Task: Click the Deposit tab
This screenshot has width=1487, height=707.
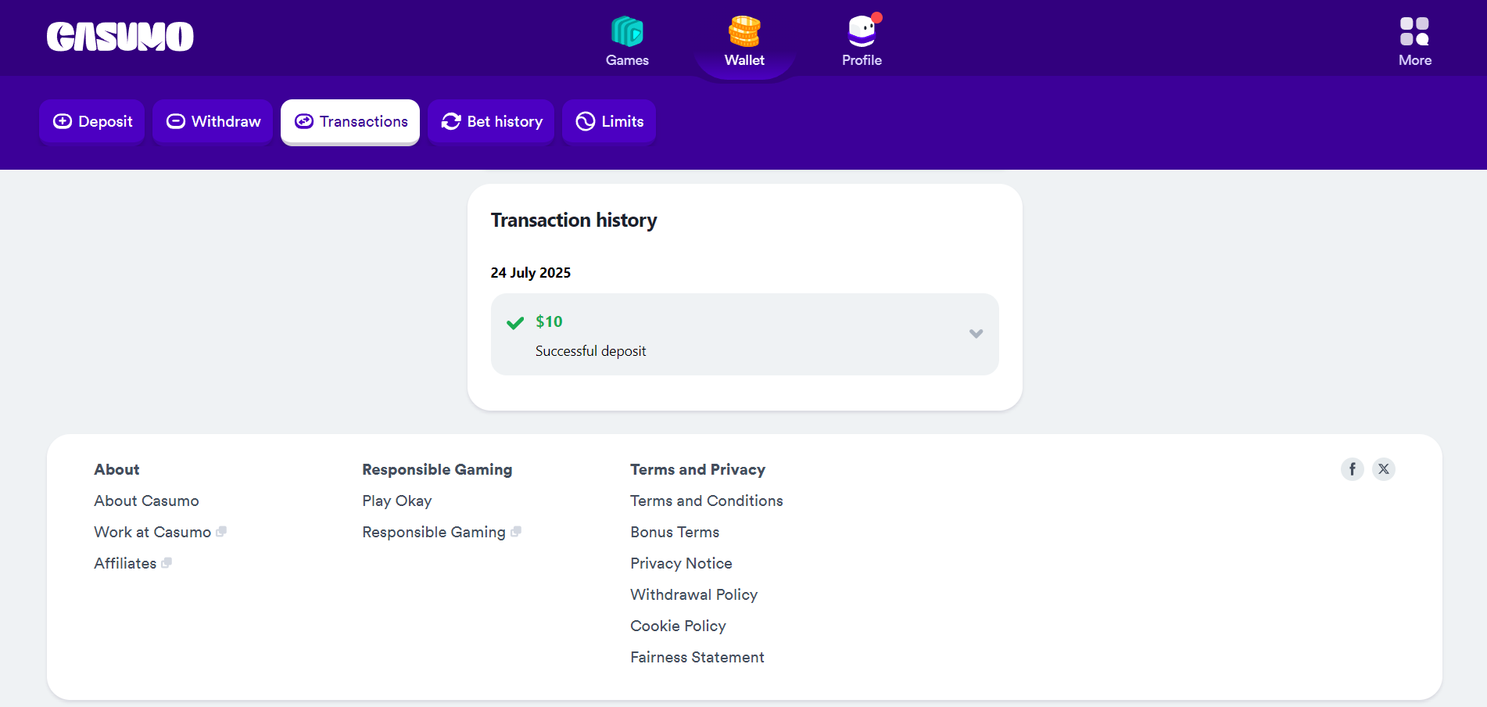Action: [92, 121]
